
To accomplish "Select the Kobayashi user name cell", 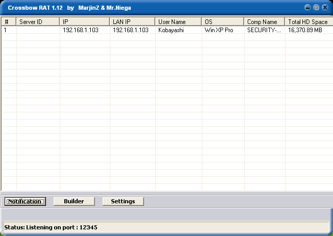I will click(172, 30).
